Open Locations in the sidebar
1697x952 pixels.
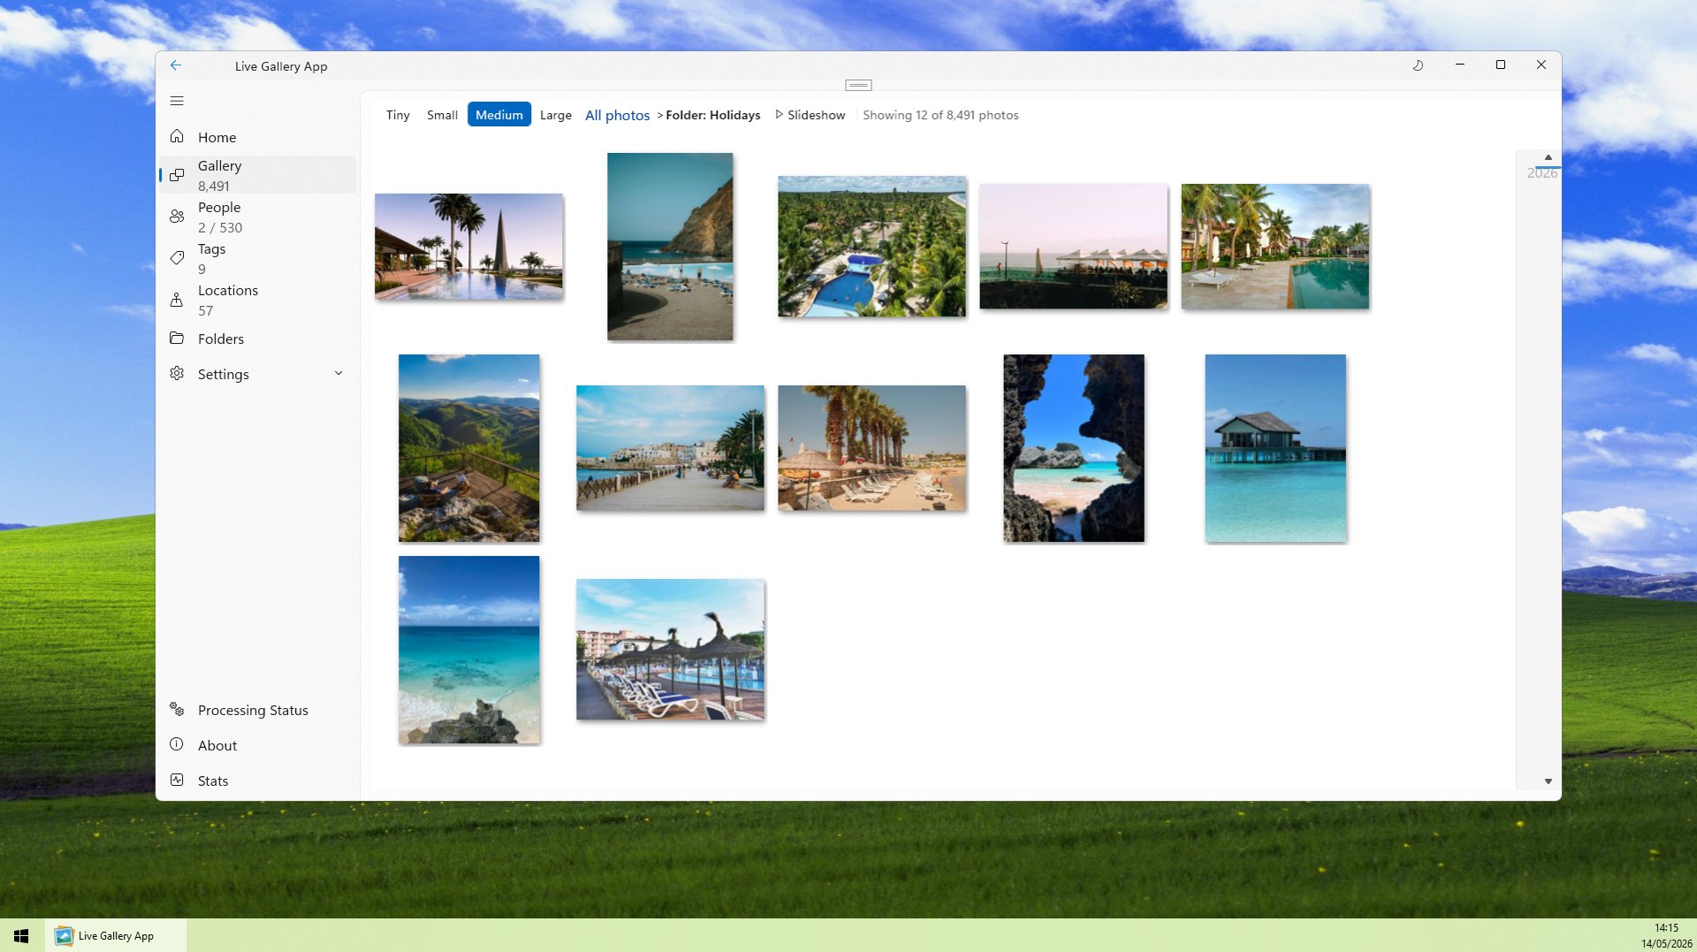pyautogui.click(x=258, y=300)
